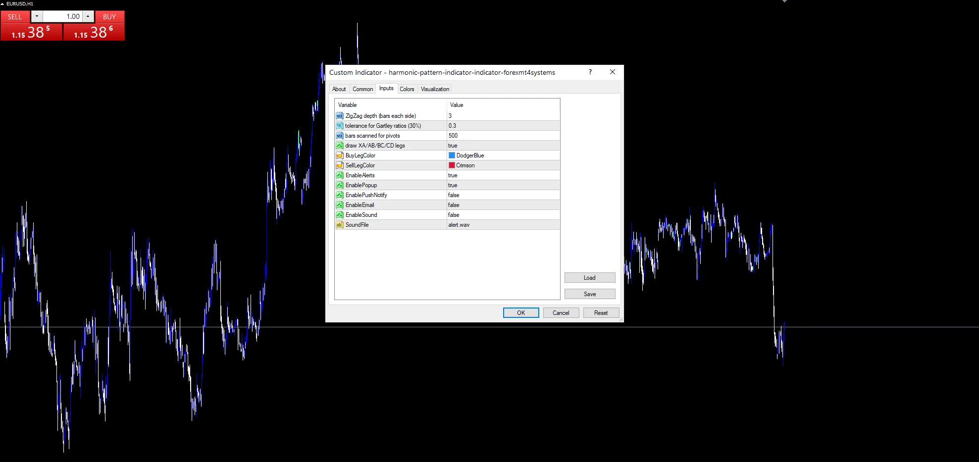
Task: Click the EnableSound row icon
Action: (x=339, y=215)
